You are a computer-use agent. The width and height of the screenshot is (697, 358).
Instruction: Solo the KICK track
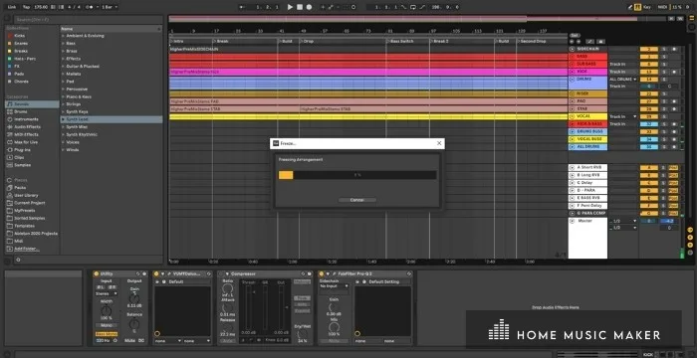(664, 72)
